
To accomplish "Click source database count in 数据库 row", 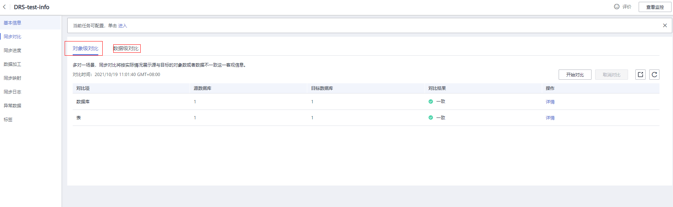I will tap(195, 102).
